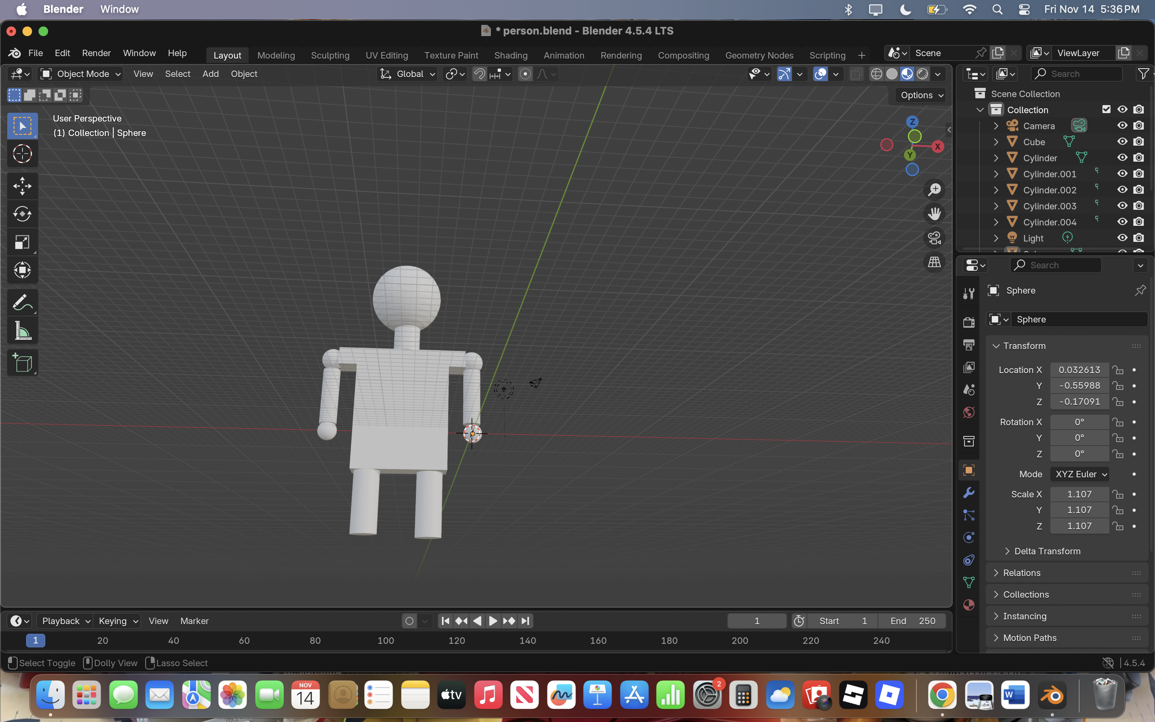Select the Move tool in toolbar
This screenshot has width=1155, height=722.
(22, 186)
